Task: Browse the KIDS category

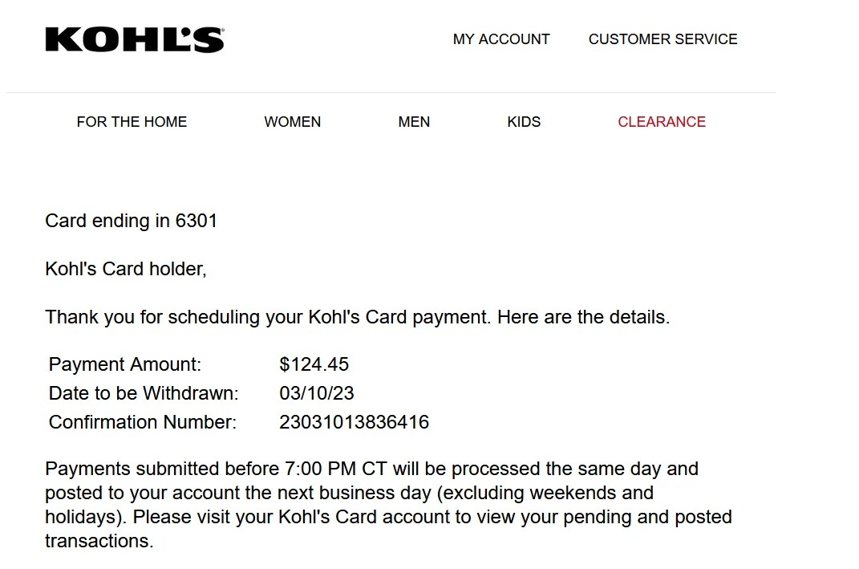Action: tap(524, 122)
